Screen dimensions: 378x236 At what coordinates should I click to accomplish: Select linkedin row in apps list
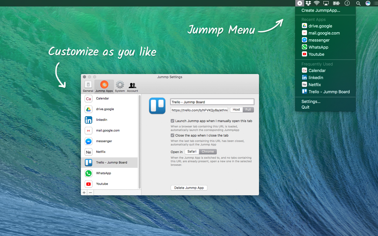(x=109, y=120)
